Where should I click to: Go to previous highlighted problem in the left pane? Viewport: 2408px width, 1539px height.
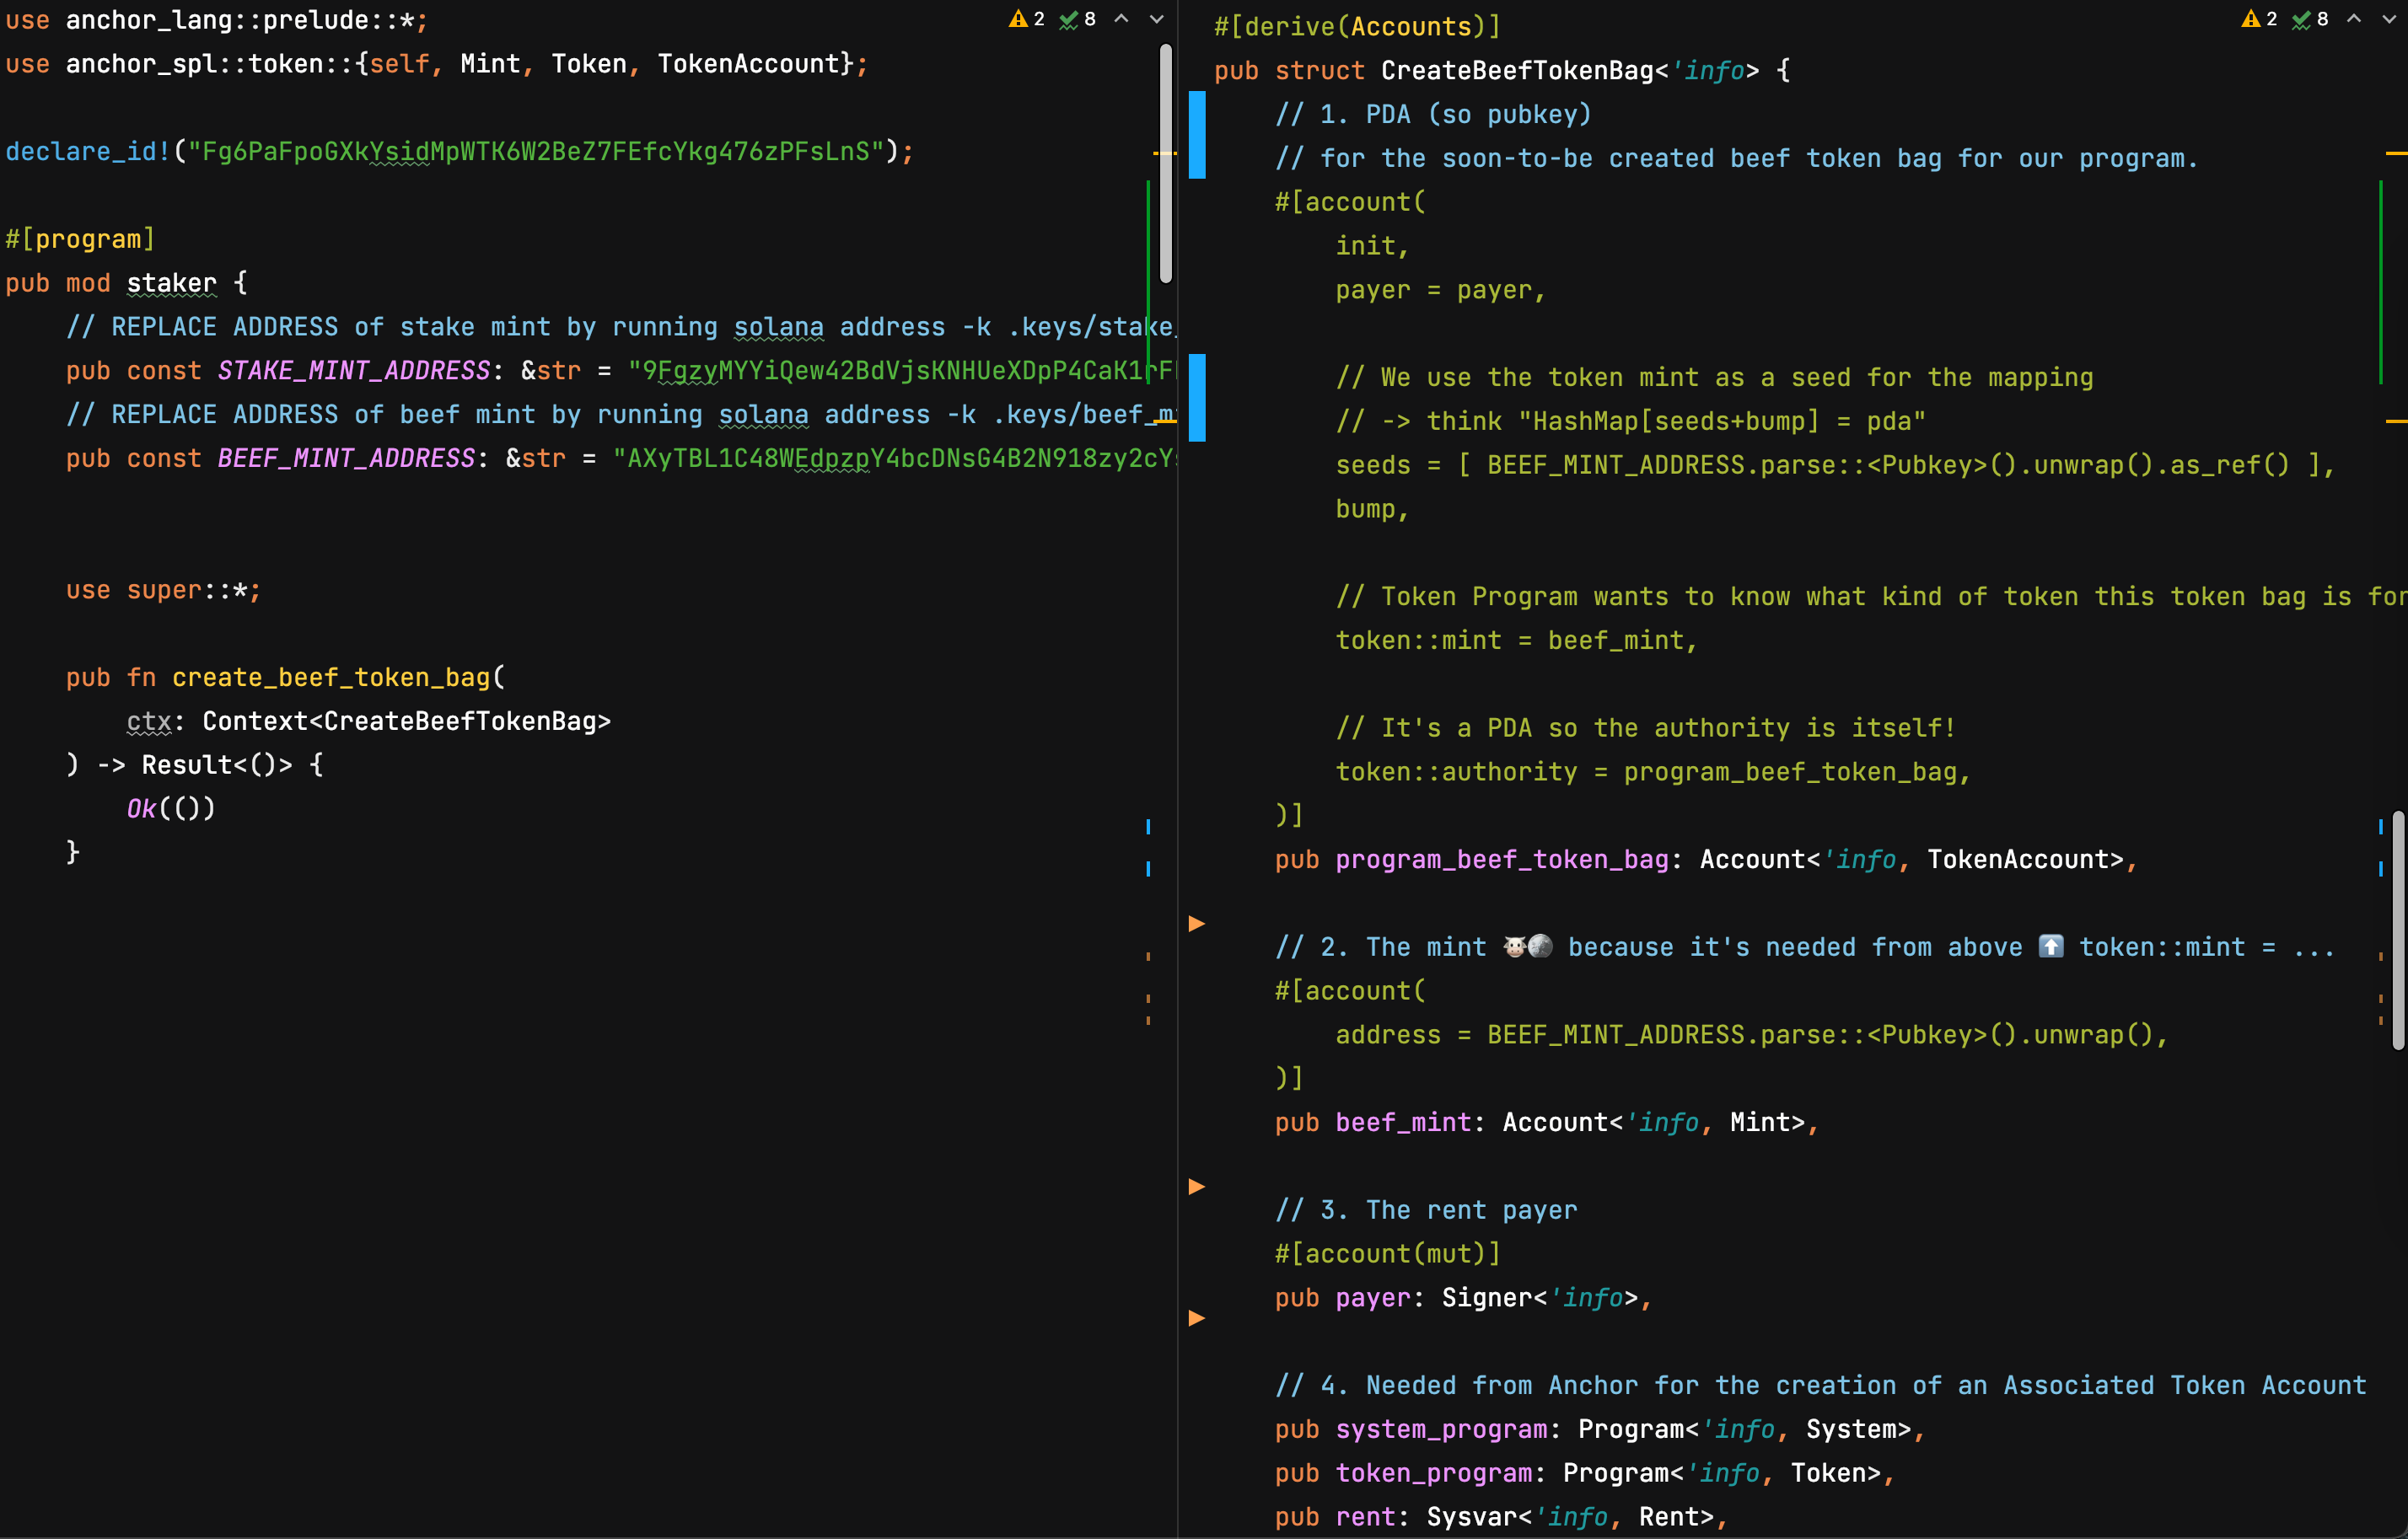click(1122, 19)
